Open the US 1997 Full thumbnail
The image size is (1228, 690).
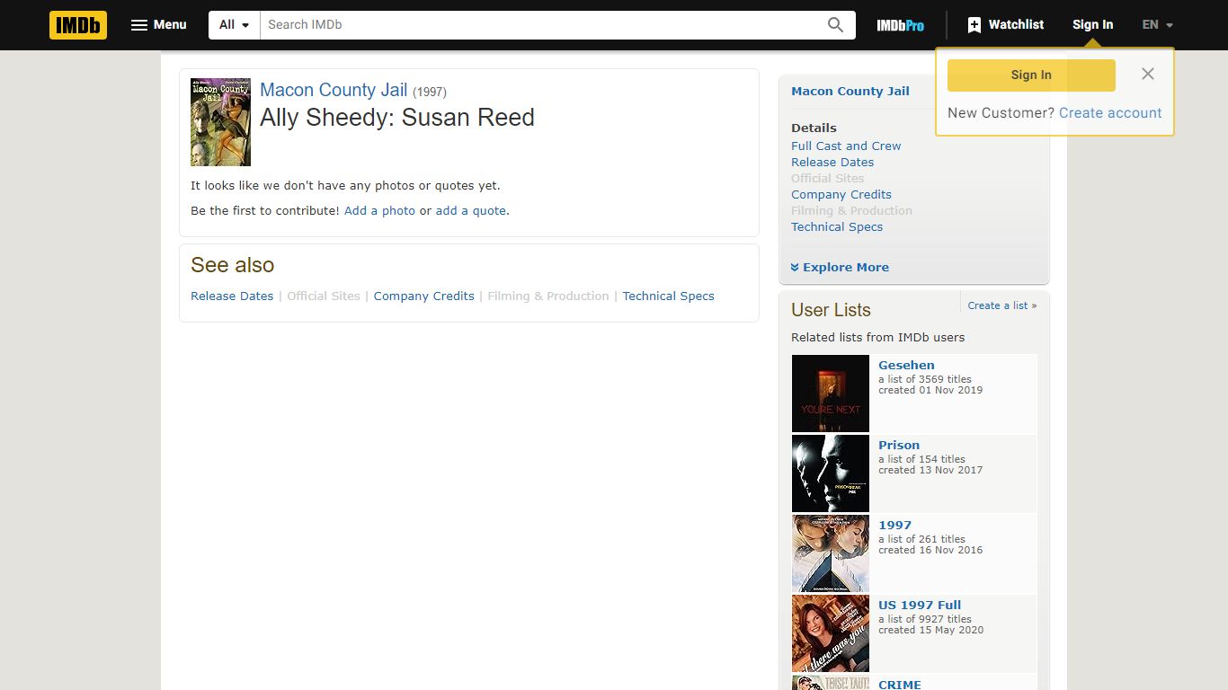point(831,633)
